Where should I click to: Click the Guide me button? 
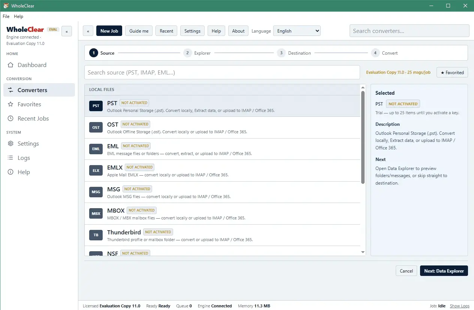(139, 31)
